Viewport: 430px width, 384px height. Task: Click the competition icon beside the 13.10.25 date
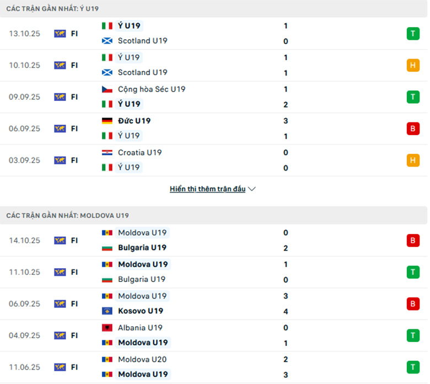coord(60,34)
